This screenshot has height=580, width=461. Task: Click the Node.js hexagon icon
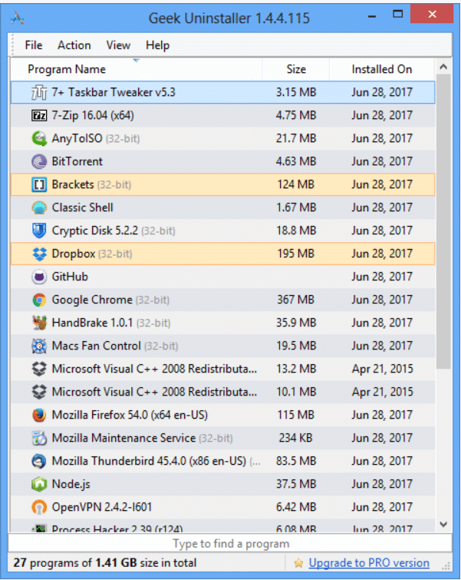(x=39, y=485)
